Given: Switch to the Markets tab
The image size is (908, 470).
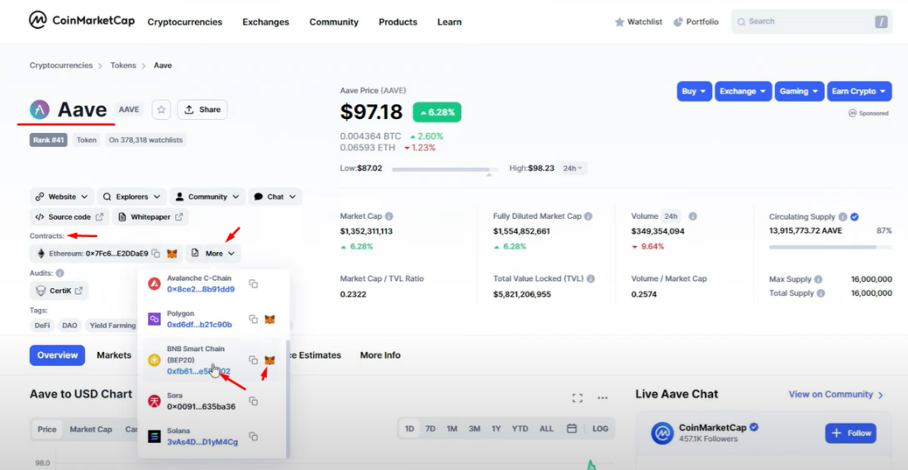Looking at the screenshot, I should [x=114, y=355].
